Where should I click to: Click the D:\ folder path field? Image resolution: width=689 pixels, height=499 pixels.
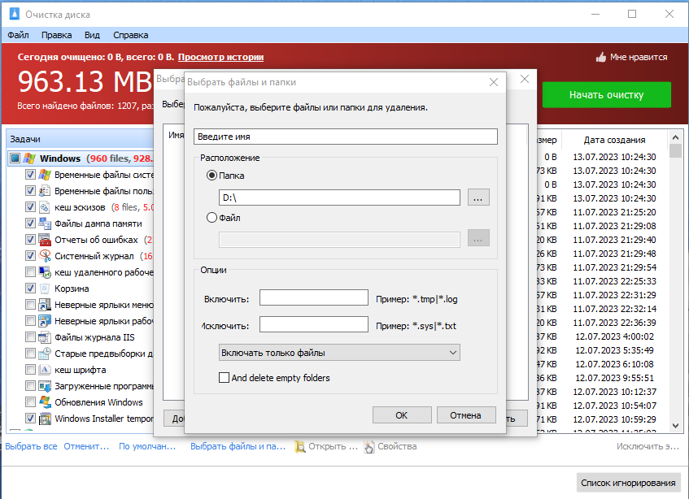pyautogui.click(x=339, y=197)
